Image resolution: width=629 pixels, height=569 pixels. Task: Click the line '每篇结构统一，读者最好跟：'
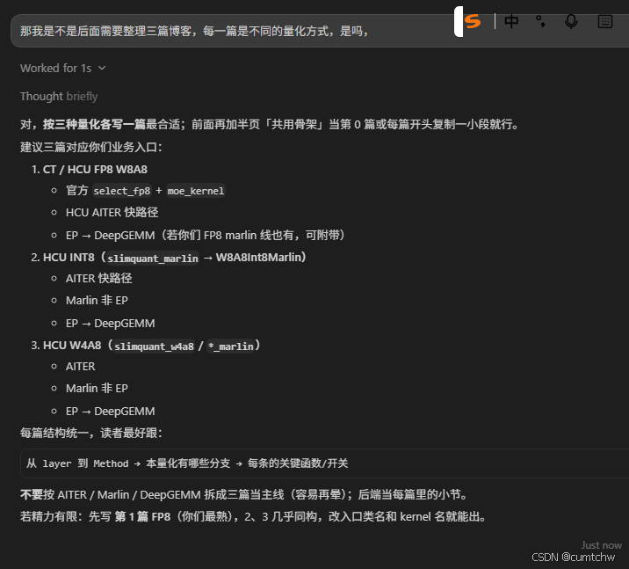tap(91, 434)
